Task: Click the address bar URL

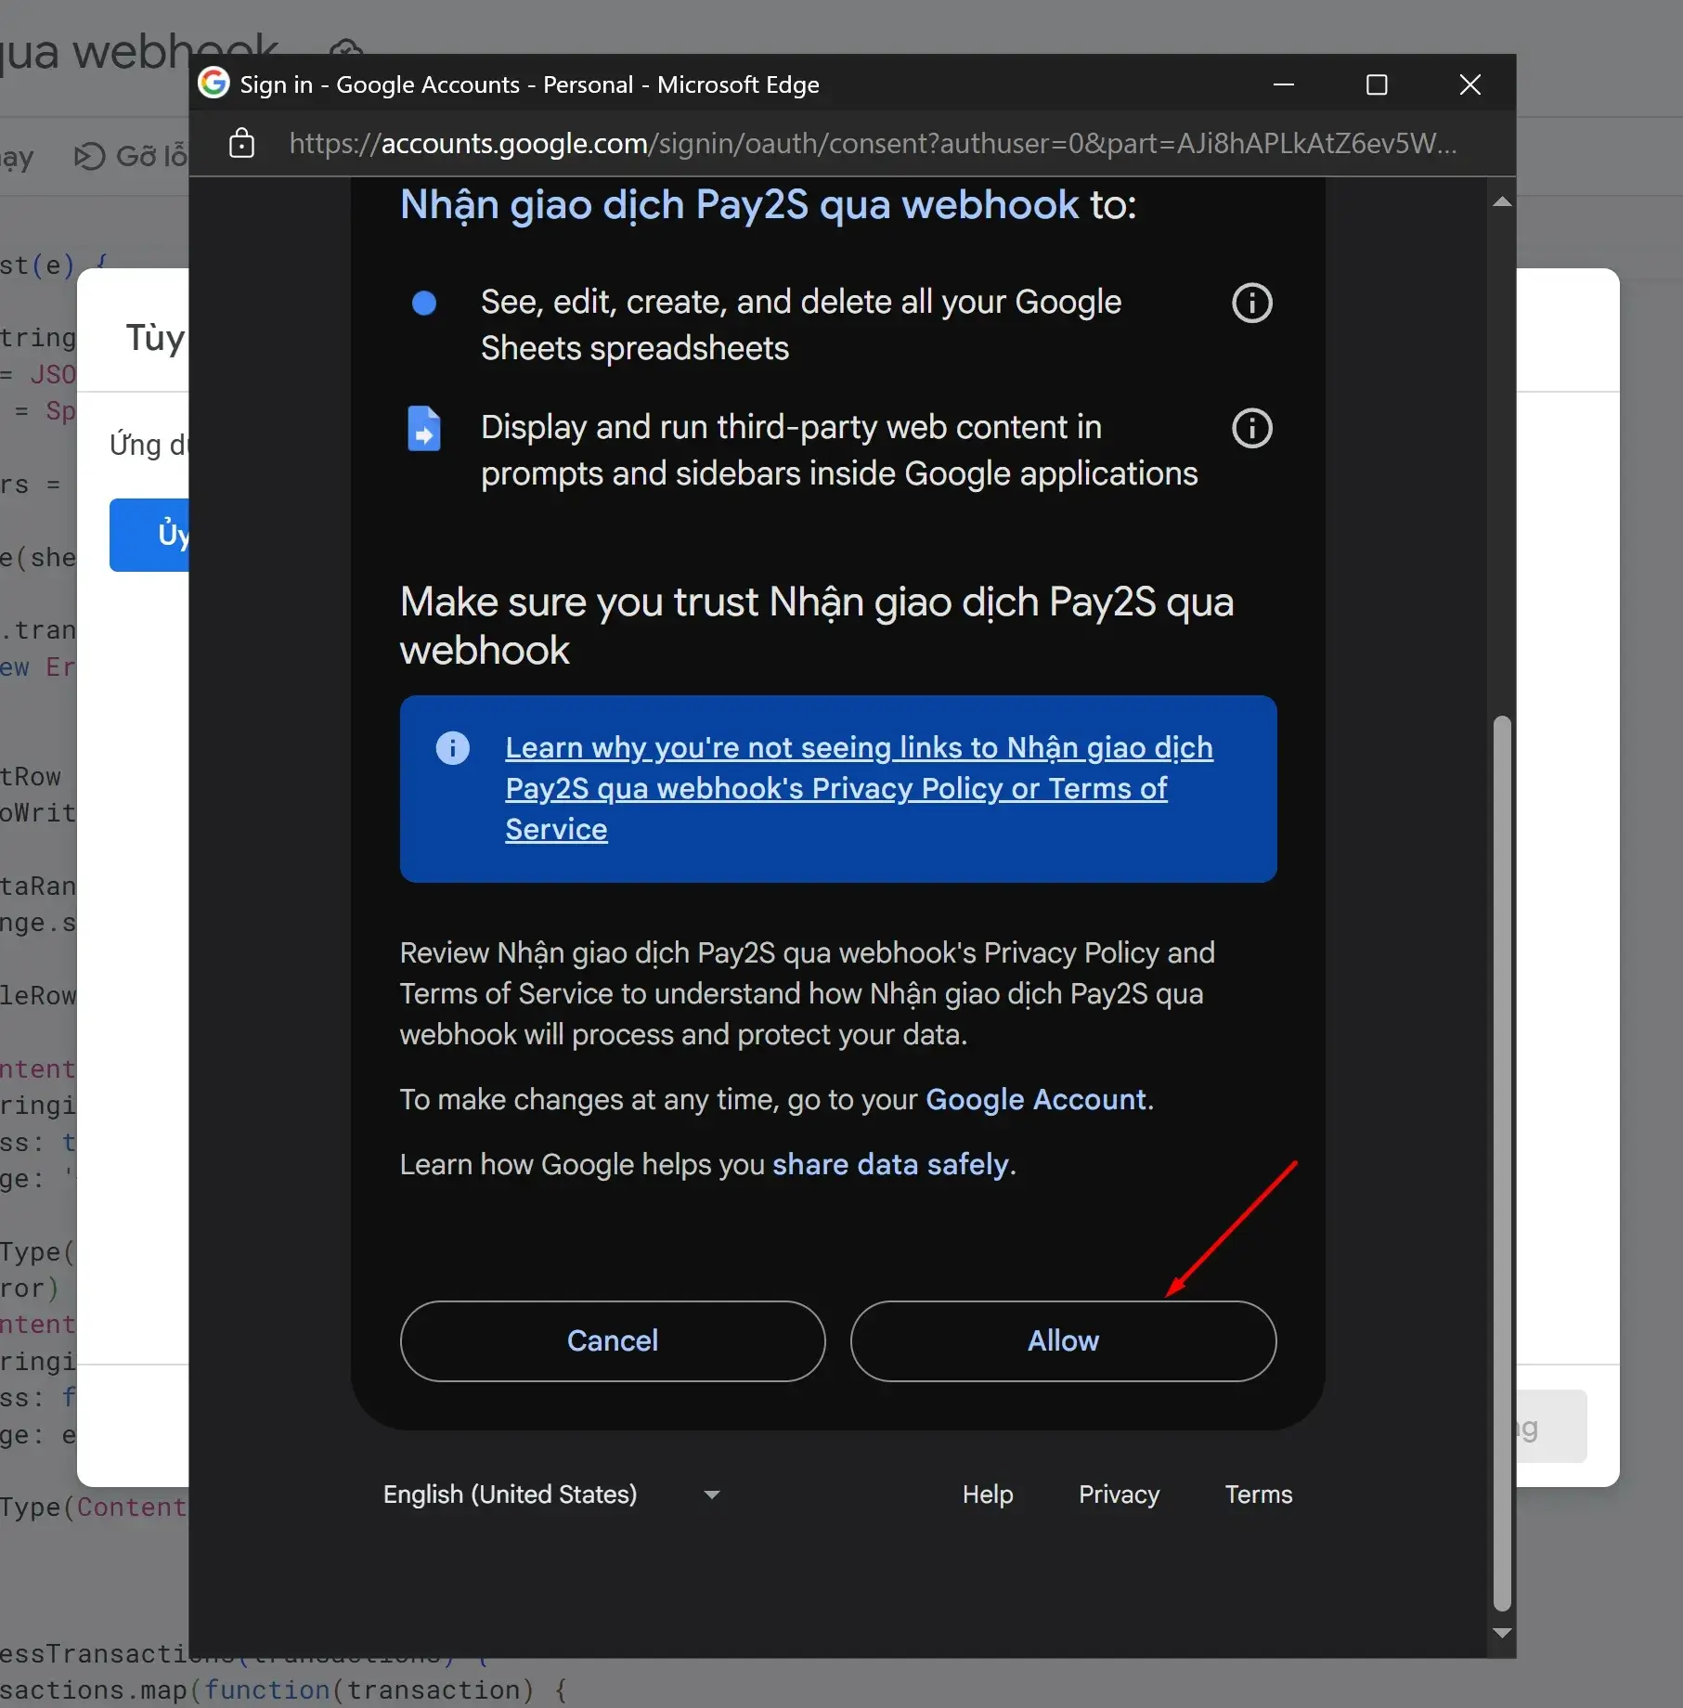Action: coord(873,143)
